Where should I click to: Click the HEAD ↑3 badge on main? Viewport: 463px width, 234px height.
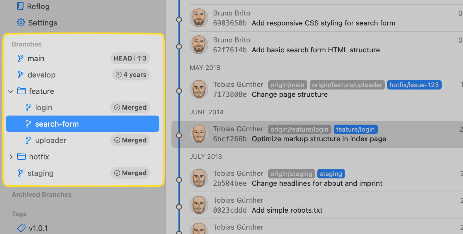click(x=130, y=58)
